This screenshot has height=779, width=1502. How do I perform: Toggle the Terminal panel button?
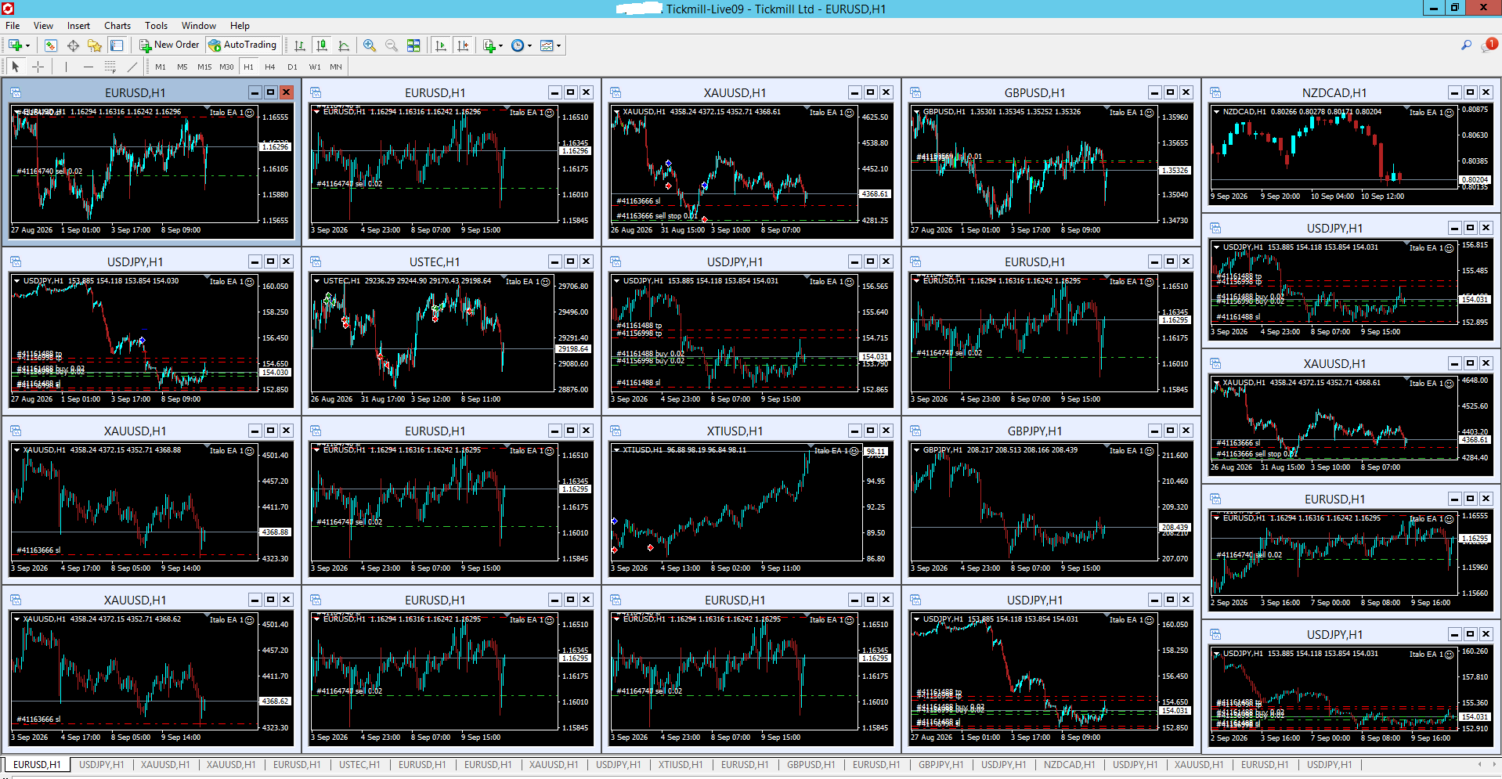click(x=117, y=45)
